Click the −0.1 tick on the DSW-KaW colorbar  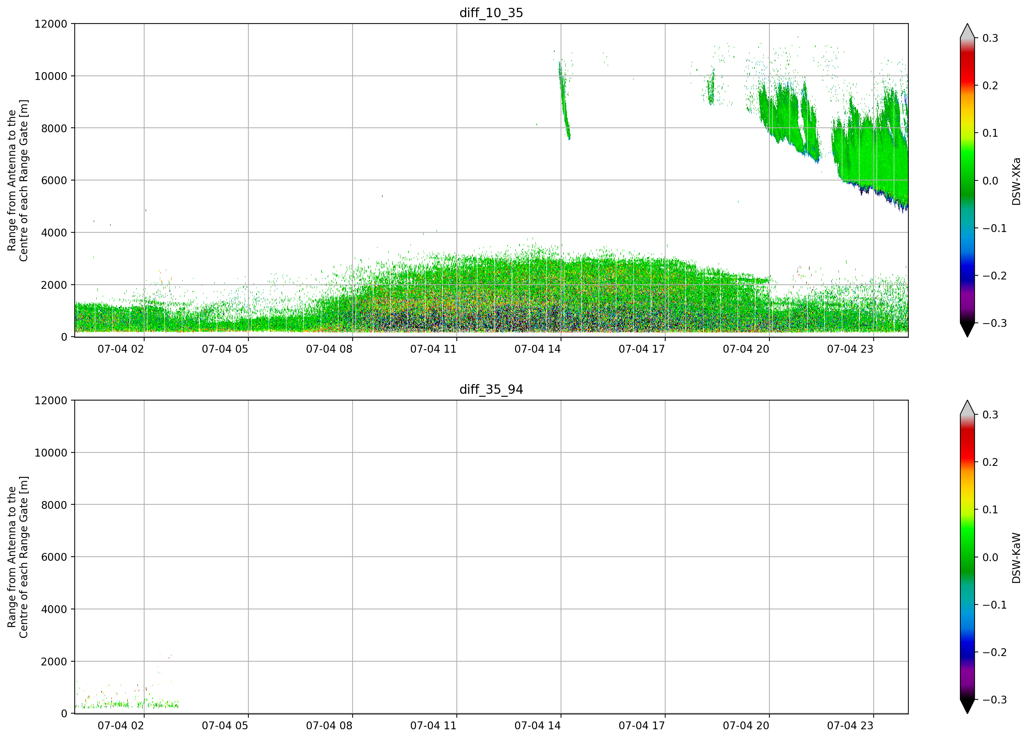(x=995, y=605)
